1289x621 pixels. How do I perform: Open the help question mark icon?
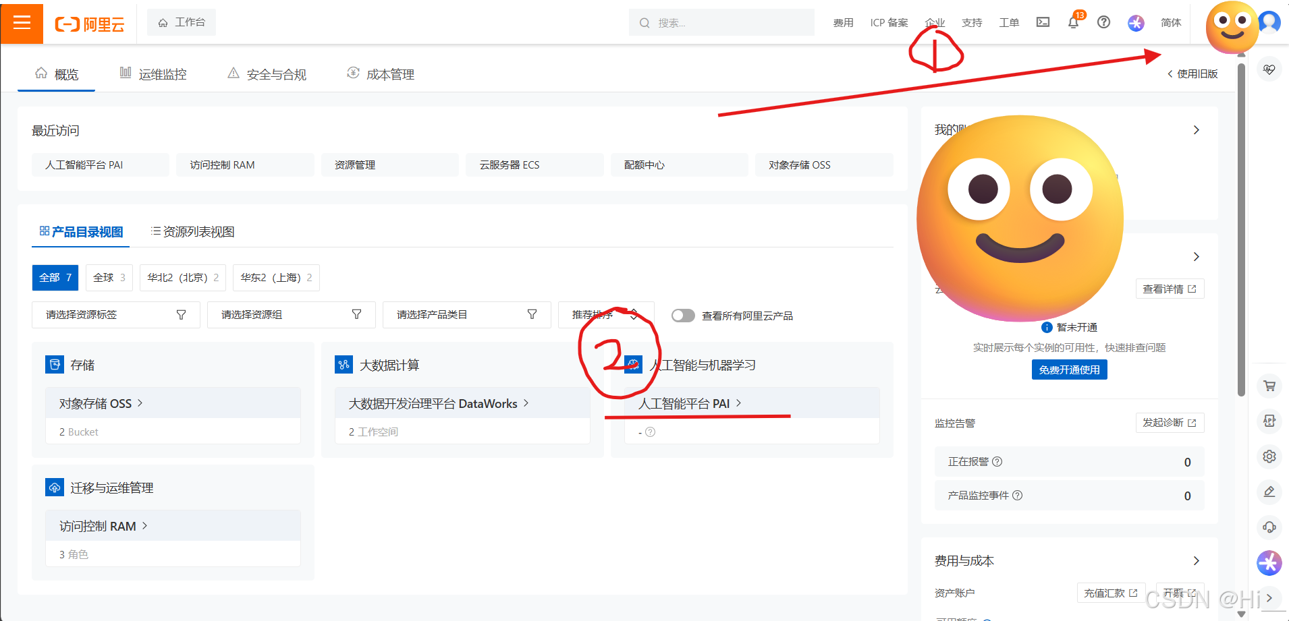[x=1103, y=22]
